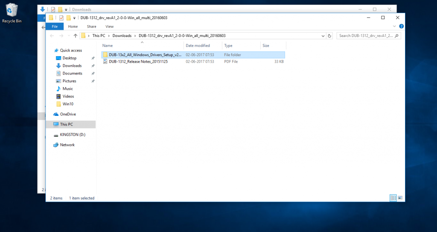The height and width of the screenshot is (232, 437).
Task: Click the pin icon next to Pictures
Action: coord(93,81)
